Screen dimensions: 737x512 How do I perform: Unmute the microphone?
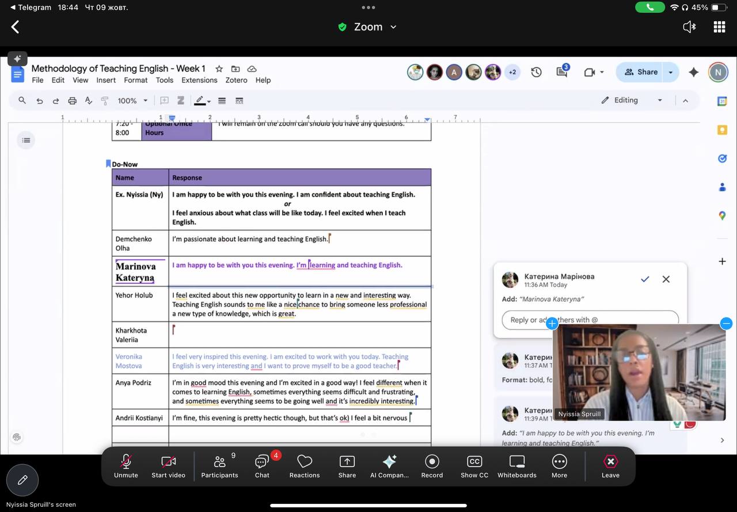click(x=126, y=465)
